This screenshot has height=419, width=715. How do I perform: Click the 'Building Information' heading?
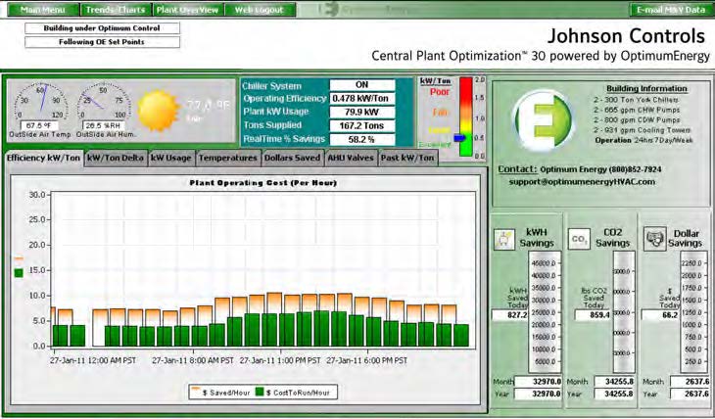[646, 89]
